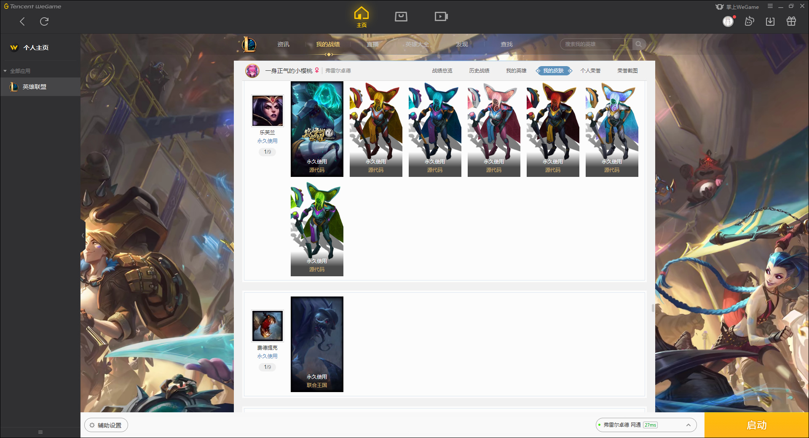
Task: Click the 费德提克 champion portrait
Action: click(x=268, y=326)
